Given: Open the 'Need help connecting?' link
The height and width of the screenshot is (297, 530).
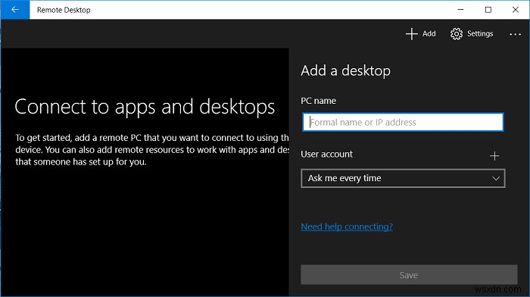Looking at the screenshot, I should 347,227.
